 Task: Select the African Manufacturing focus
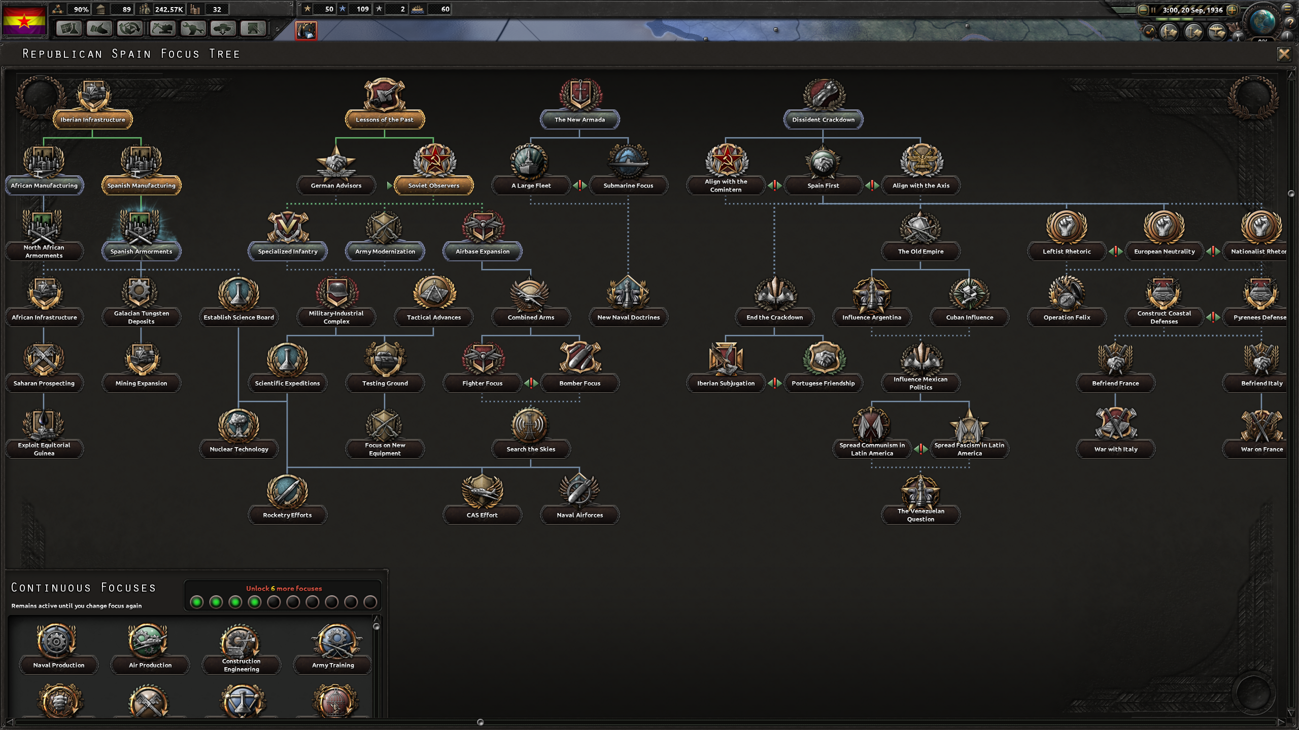[x=44, y=169]
